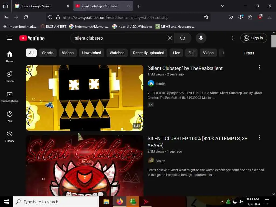Go to YouTube home via logo
The image size is (276, 207).
tap(32, 38)
